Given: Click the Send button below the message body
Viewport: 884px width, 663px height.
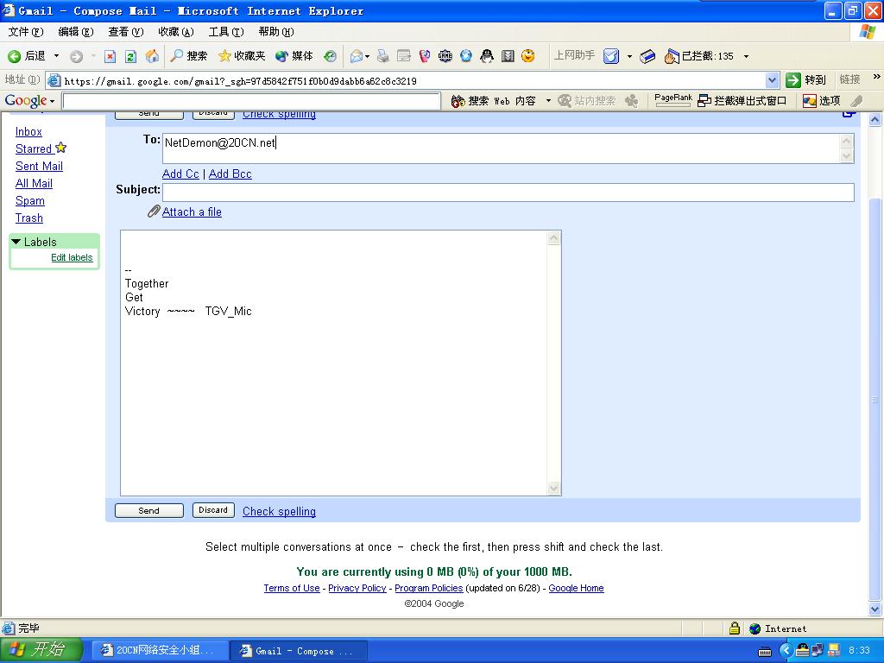Looking at the screenshot, I should click(x=148, y=511).
